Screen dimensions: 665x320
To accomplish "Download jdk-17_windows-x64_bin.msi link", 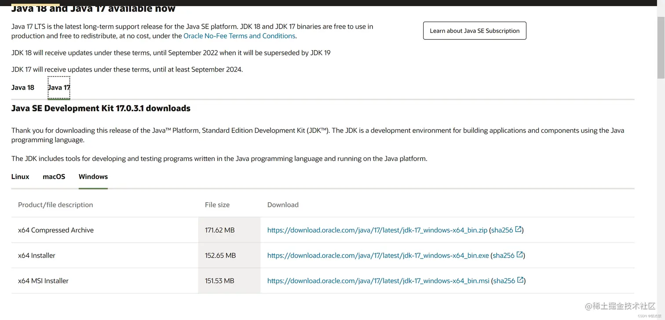I will tap(378, 281).
